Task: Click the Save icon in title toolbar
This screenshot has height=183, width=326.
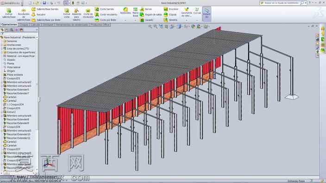Action: click(44, 3)
